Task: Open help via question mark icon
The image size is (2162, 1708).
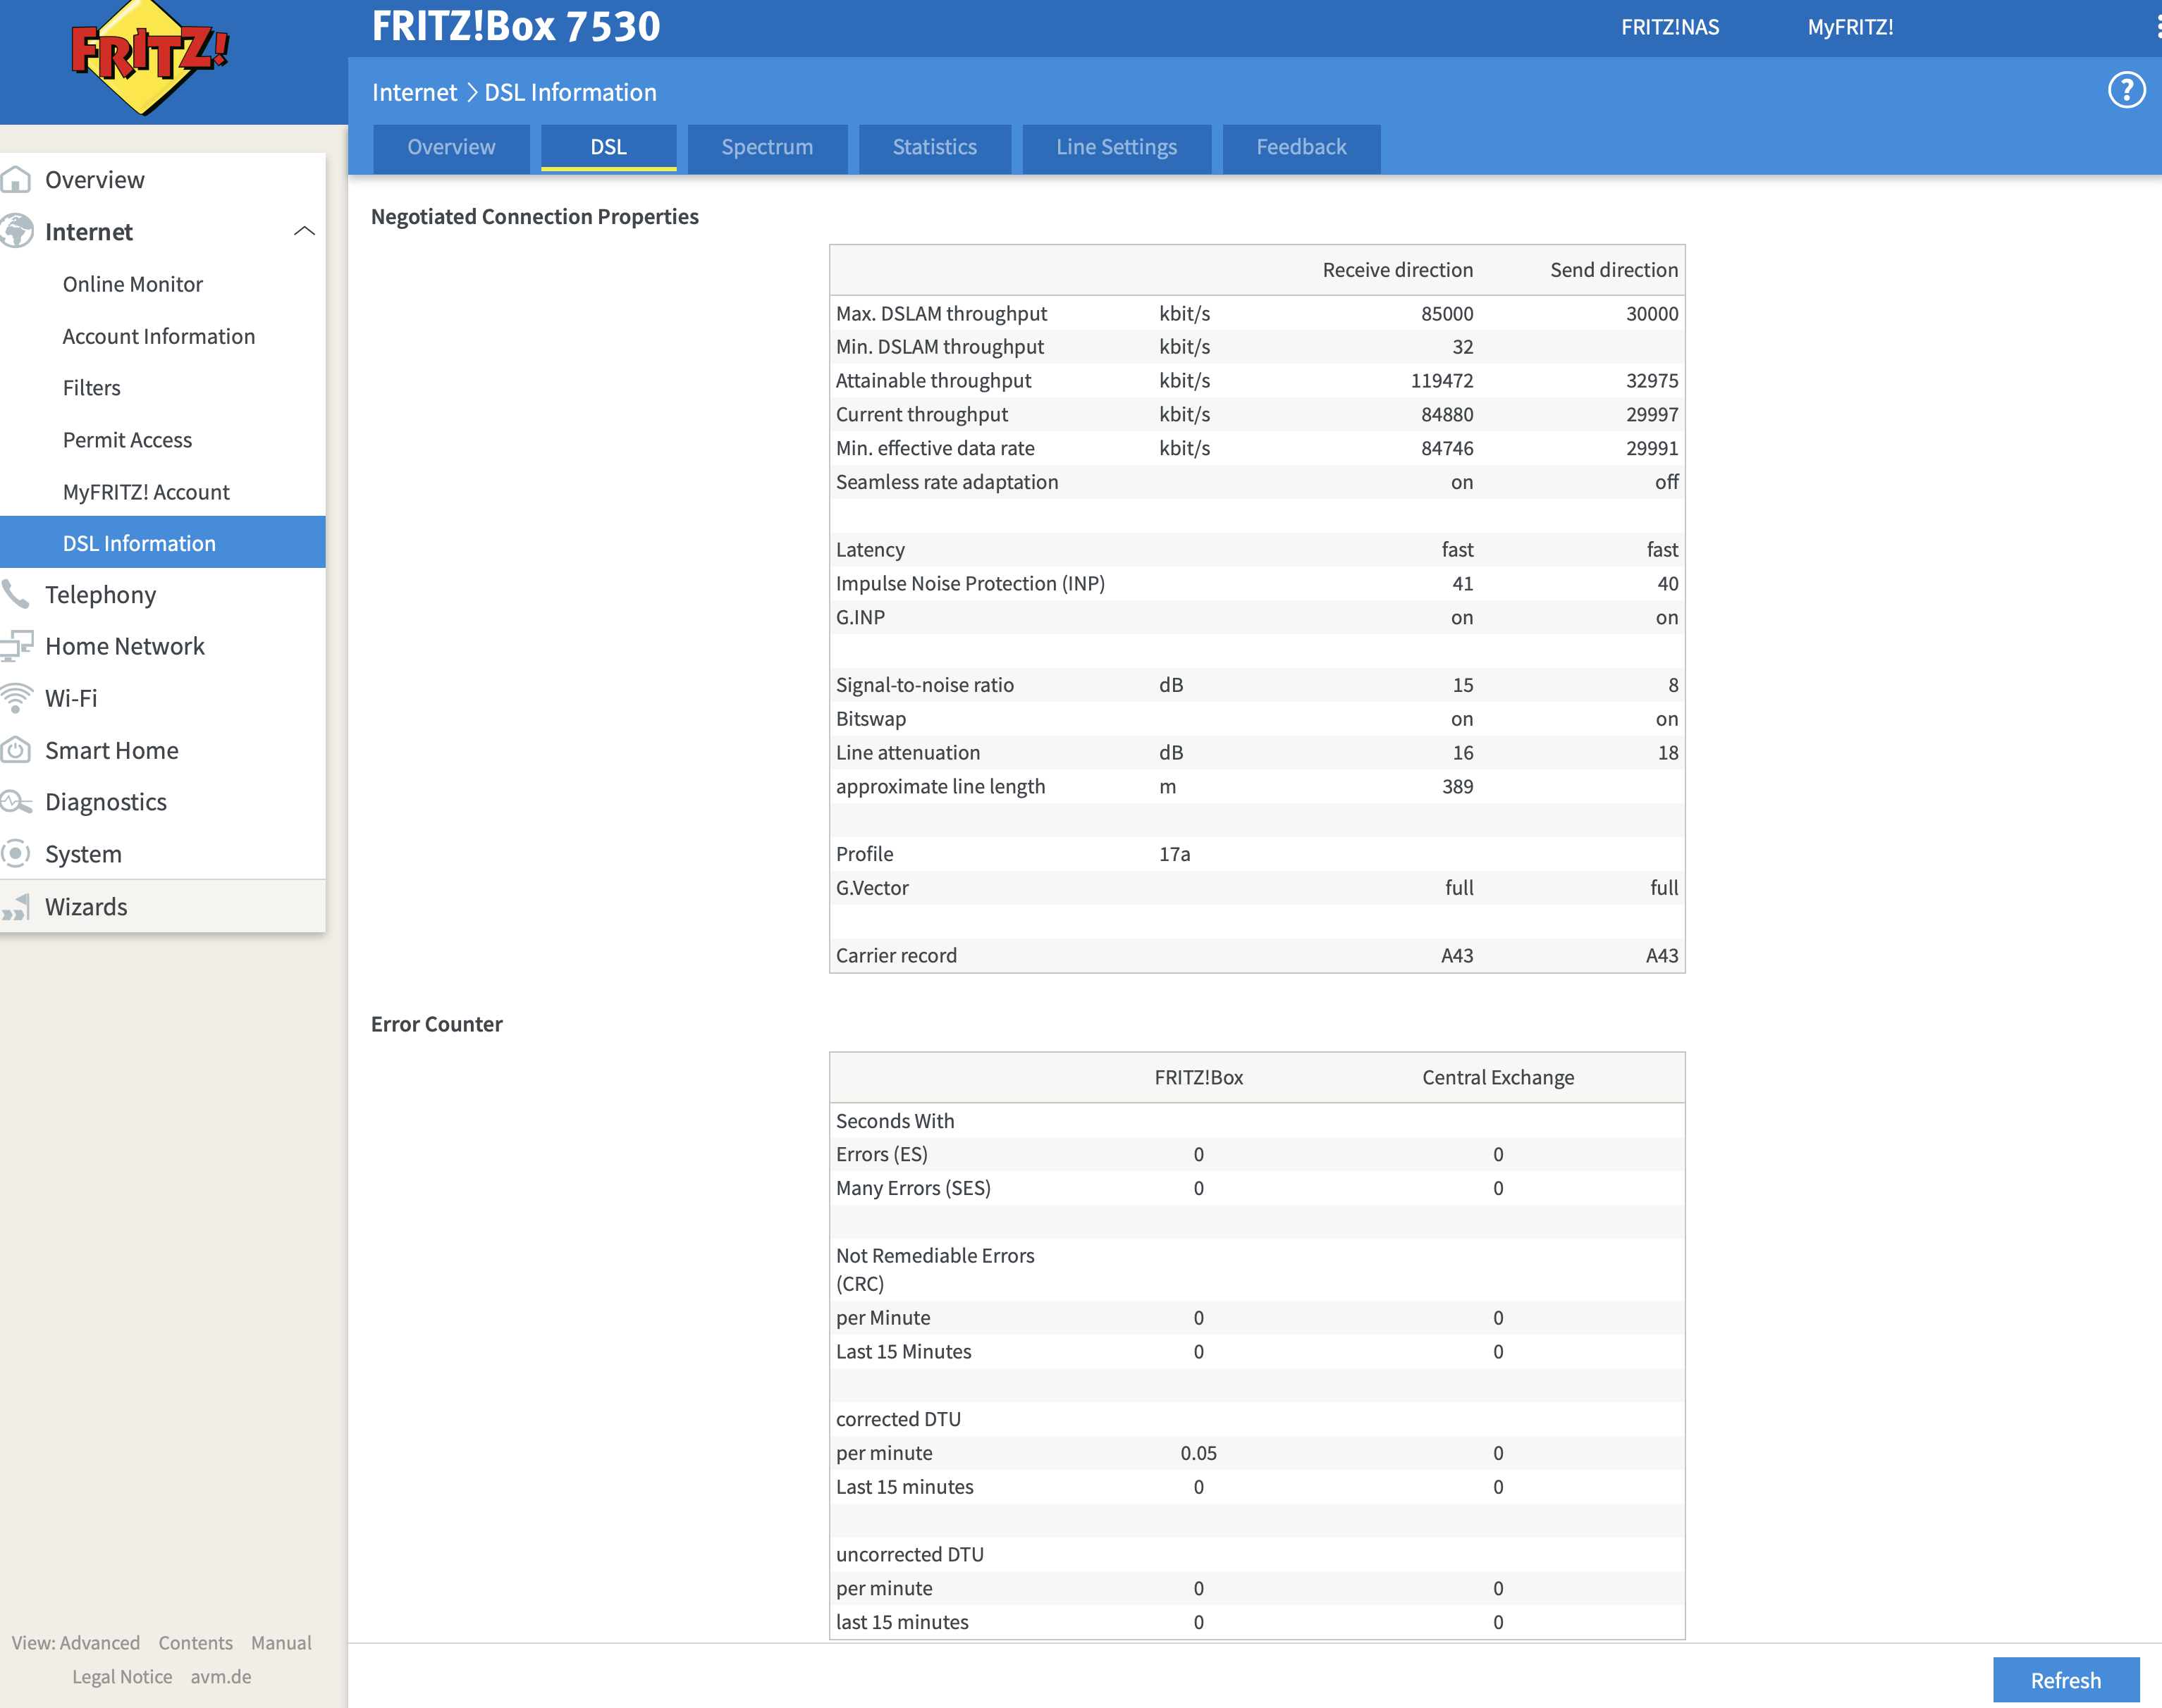Action: (x=2126, y=90)
